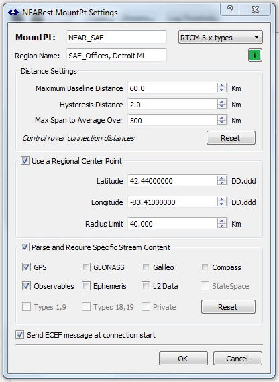Reset the stream content selections
Viewport: 279px width, 382px height.
[x=228, y=307]
